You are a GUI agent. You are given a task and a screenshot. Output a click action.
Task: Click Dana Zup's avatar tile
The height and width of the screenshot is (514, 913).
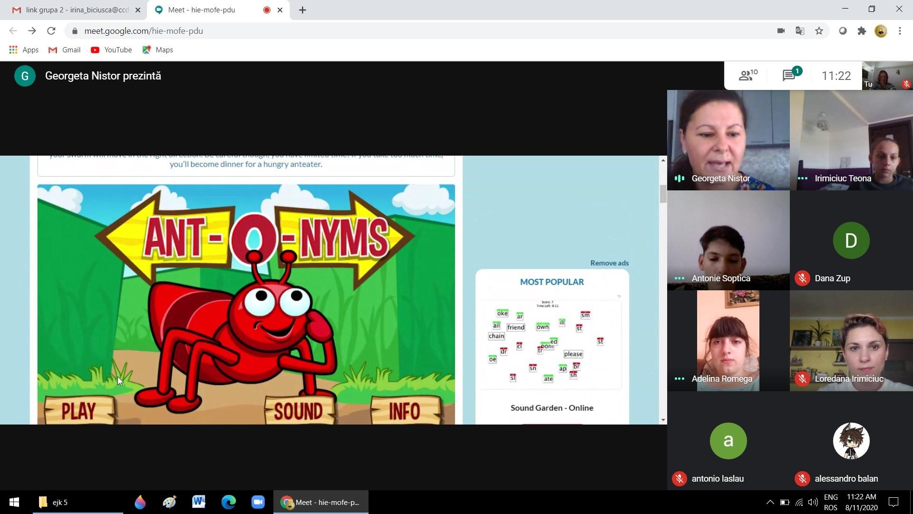click(851, 240)
